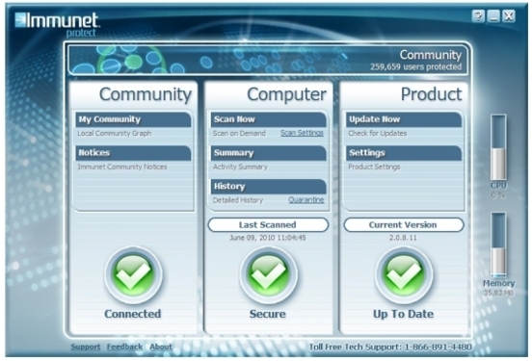The image size is (532, 361).
Task: Open the About link
Action: click(x=161, y=347)
